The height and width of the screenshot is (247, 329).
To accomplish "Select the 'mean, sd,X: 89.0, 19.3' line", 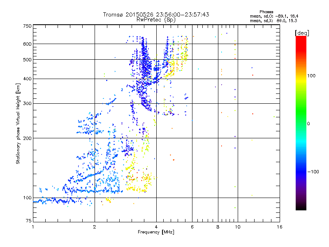I will [x=273, y=21].
